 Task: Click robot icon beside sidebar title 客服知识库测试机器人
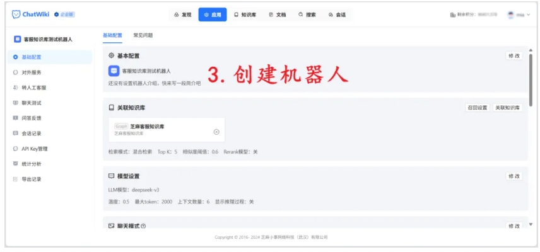18,39
